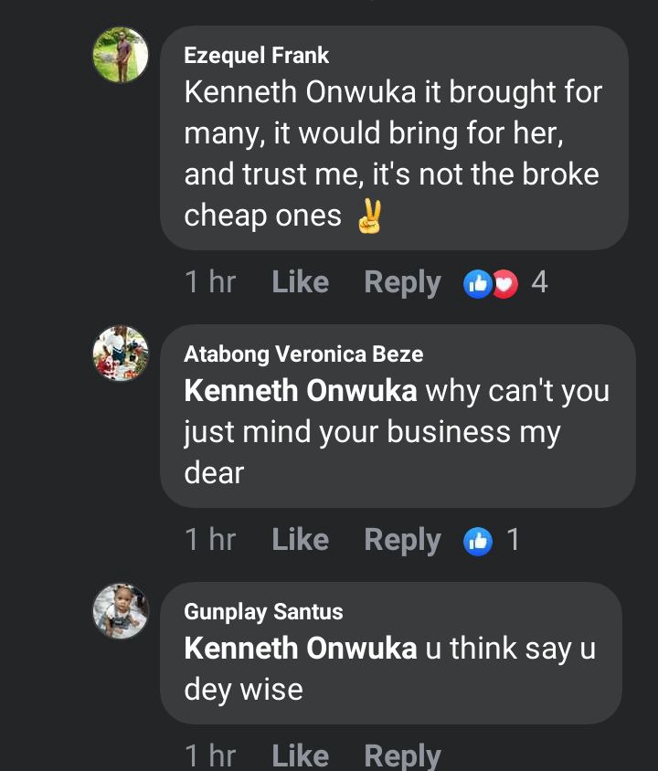The height and width of the screenshot is (771, 658).
Task: Reply to Atabong Veronica Beze's comment
Action: pyautogui.click(x=402, y=541)
